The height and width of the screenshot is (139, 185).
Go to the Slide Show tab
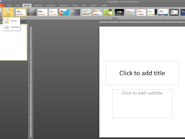coord(64,5)
